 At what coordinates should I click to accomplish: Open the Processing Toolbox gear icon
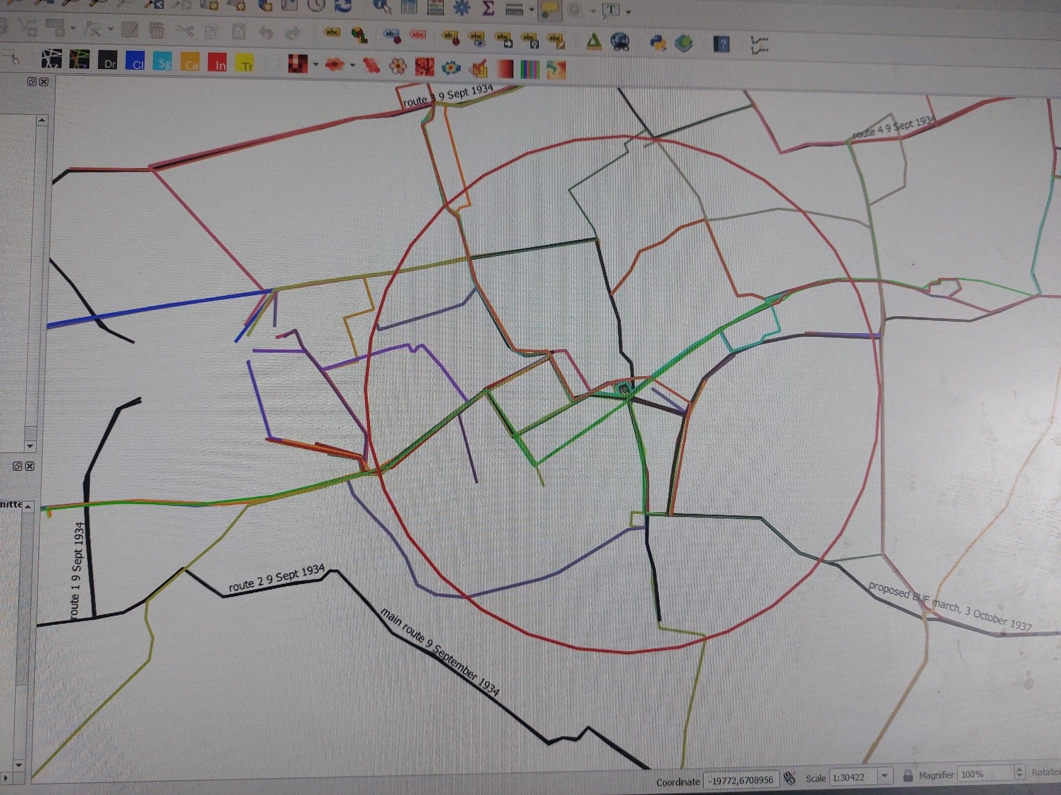tap(462, 7)
